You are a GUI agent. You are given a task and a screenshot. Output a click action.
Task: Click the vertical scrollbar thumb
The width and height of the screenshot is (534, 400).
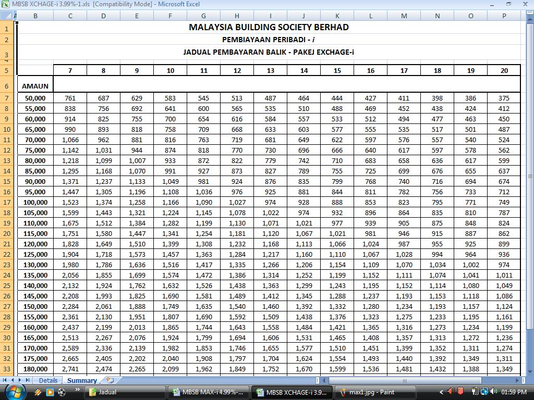coord(530,176)
